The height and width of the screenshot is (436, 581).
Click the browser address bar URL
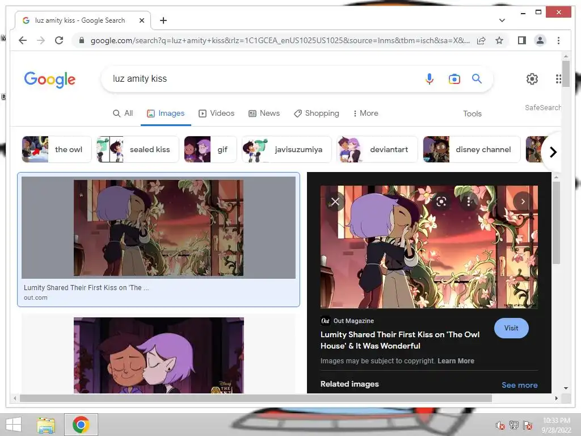click(280, 40)
